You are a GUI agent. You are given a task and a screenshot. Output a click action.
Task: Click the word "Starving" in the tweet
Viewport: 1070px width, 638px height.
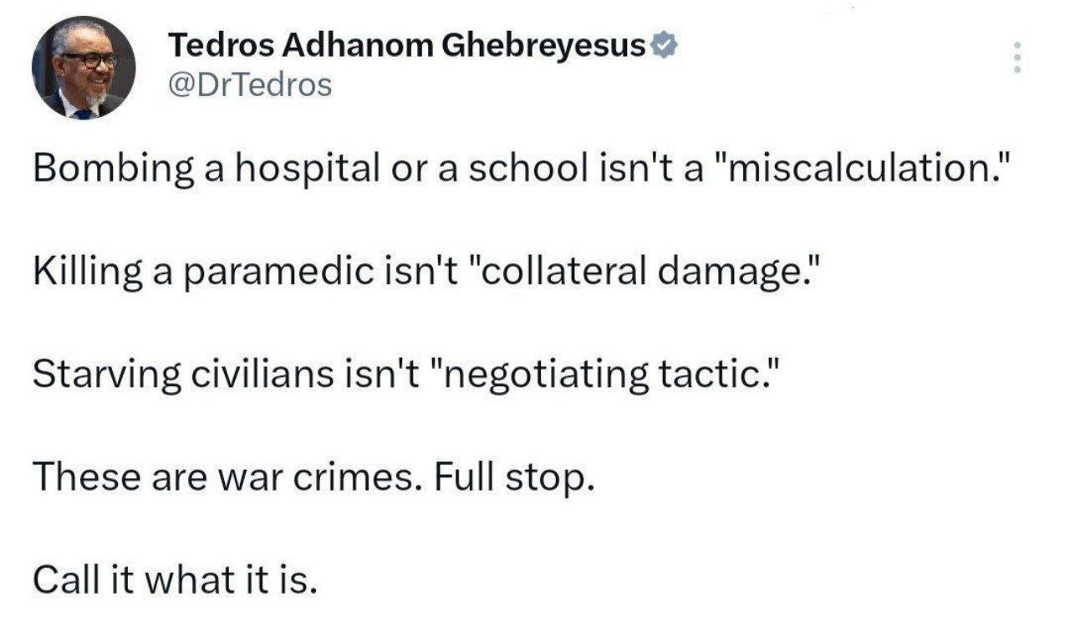click(99, 375)
